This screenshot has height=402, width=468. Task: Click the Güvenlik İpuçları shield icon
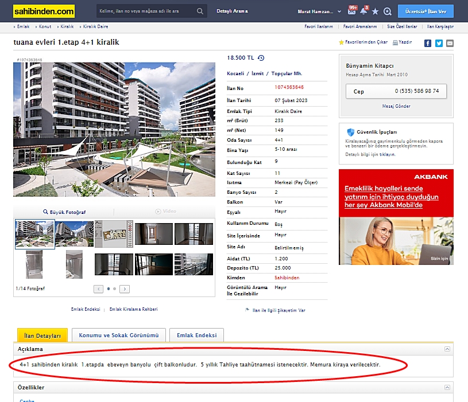coord(351,132)
